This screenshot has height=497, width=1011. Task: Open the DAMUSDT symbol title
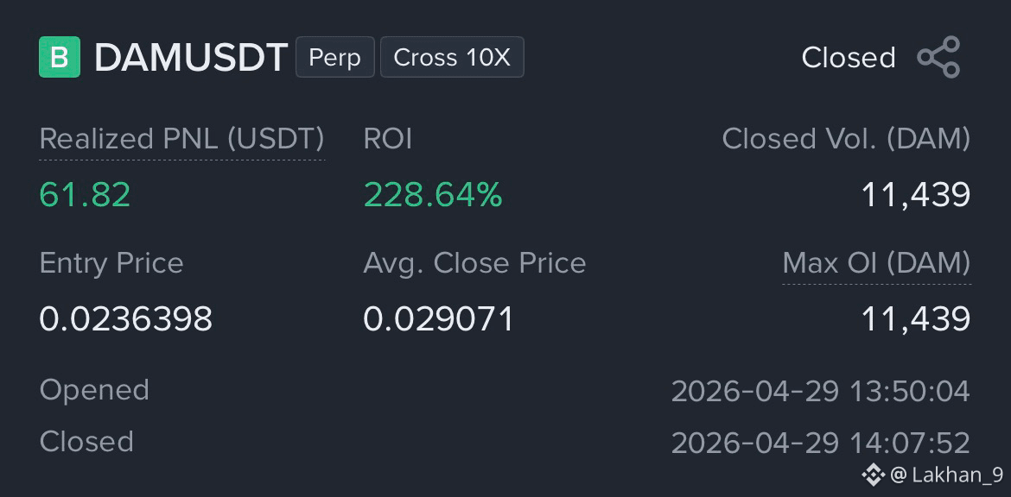click(191, 58)
